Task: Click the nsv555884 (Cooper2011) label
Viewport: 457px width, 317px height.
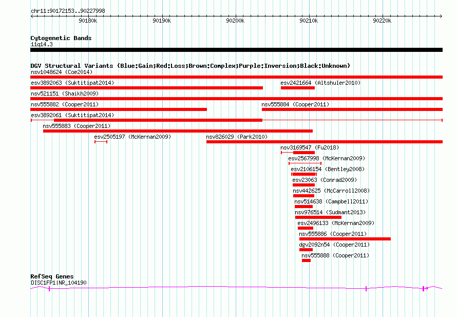Action: pos(295,104)
